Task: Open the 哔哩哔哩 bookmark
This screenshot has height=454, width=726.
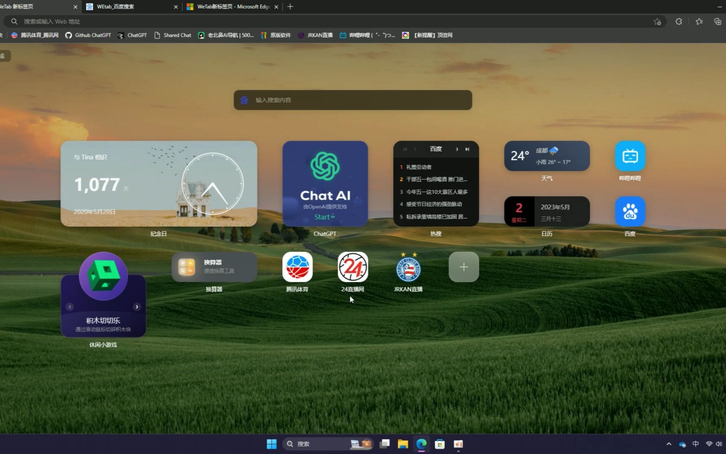Action: tap(368, 35)
